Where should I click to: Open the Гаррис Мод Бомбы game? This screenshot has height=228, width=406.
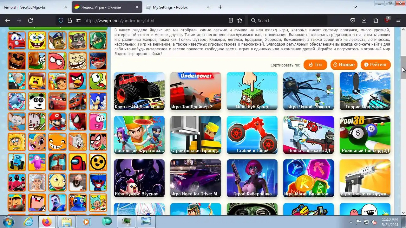click(365, 91)
